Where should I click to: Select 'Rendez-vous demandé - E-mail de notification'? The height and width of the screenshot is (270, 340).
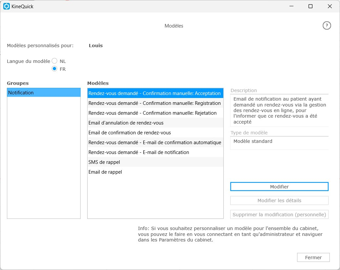click(155, 152)
